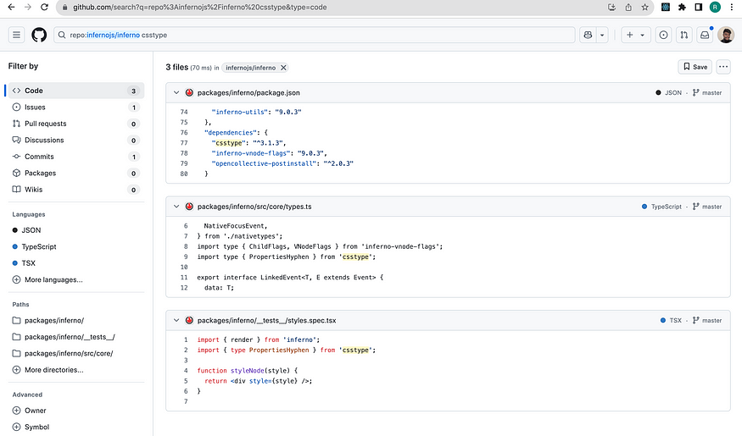Open the Copilot dropdown arrow

coord(602,35)
